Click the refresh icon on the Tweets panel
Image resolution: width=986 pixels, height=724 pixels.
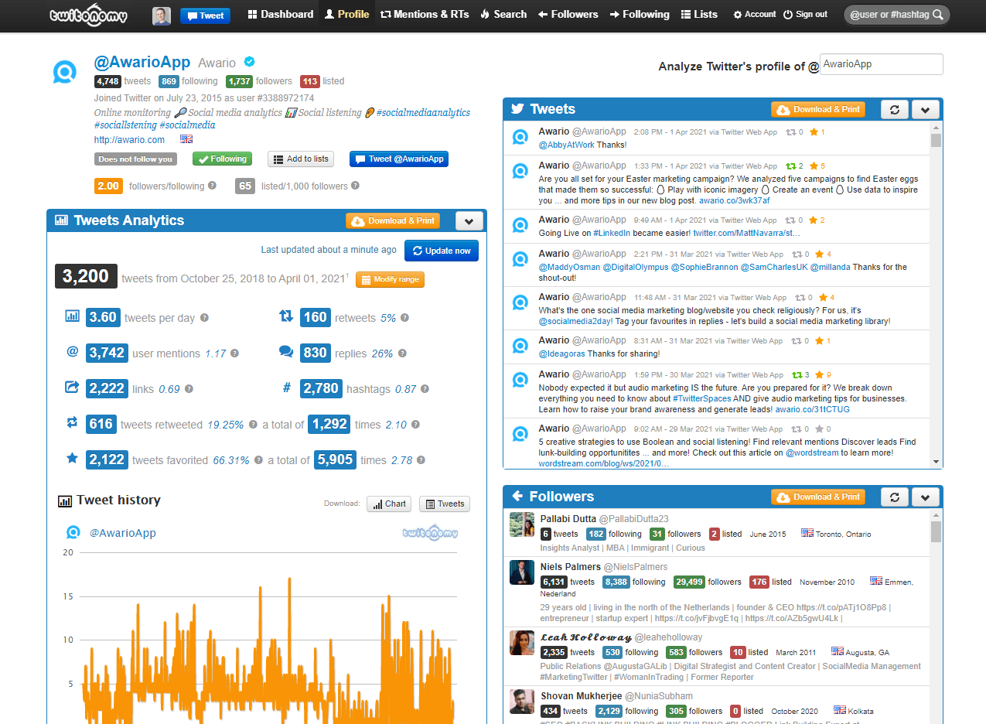tap(894, 109)
